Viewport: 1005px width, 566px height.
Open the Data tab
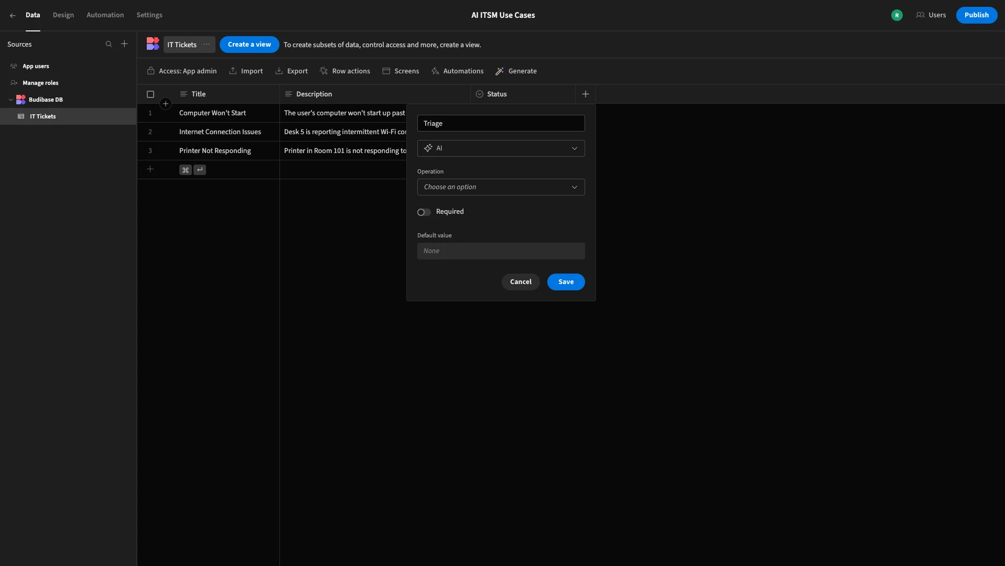point(33,15)
